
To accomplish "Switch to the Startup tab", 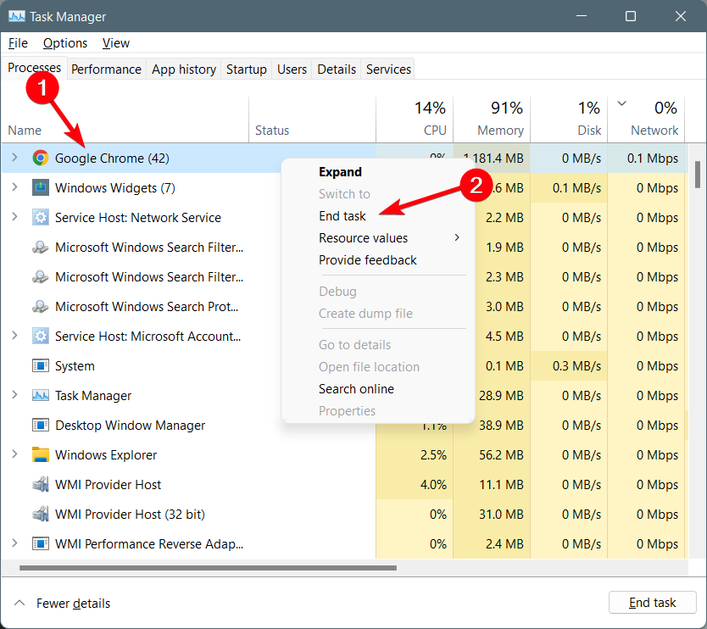I will (246, 69).
